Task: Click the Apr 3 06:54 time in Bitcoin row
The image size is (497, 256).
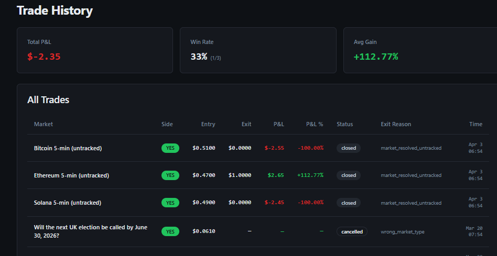Action: point(476,148)
